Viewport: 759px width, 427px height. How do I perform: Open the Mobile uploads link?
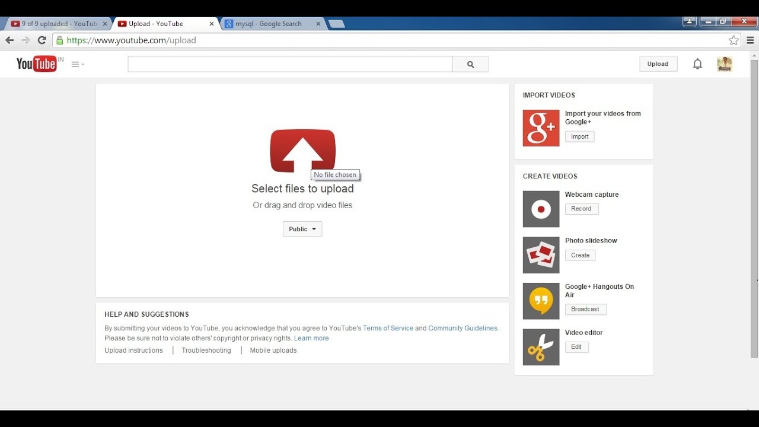[x=273, y=350]
